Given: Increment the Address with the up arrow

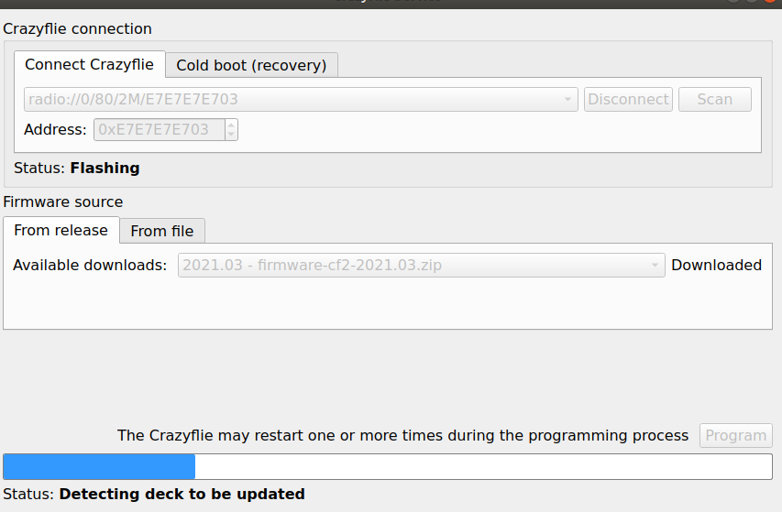Looking at the screenshot, I should coord(231,125).
